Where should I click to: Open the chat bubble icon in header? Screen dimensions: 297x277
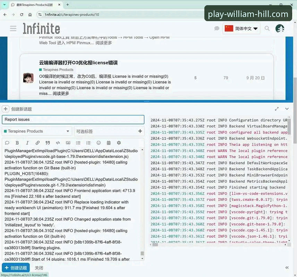coord(217,28)
